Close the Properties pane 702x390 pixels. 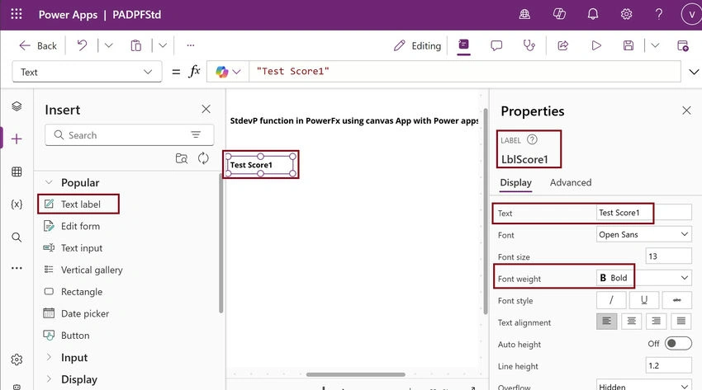tap(686, 110)
